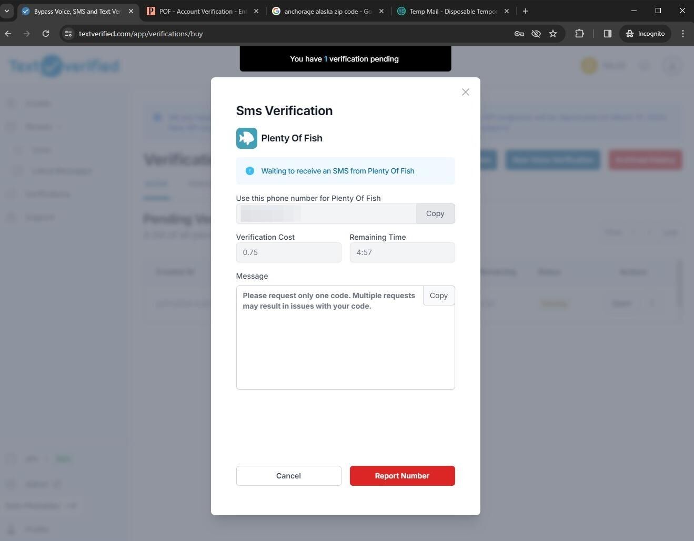Click the address bar URL
The height and width of the screenshot is (541, 694).
(x=141, y=34)
